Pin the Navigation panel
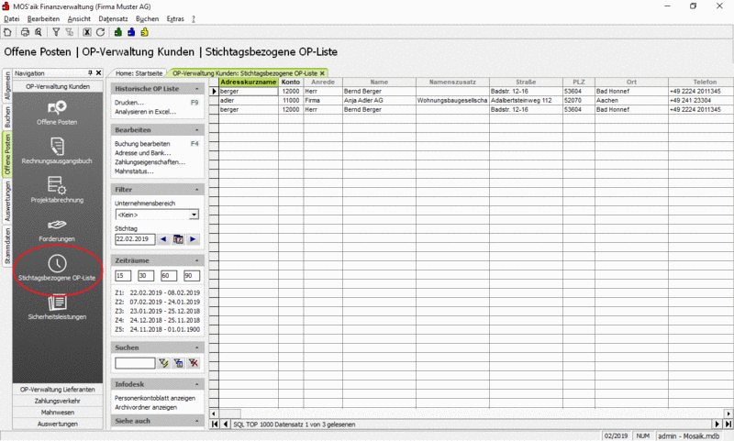Screen dimensions: 734x441 coord(90,73)
